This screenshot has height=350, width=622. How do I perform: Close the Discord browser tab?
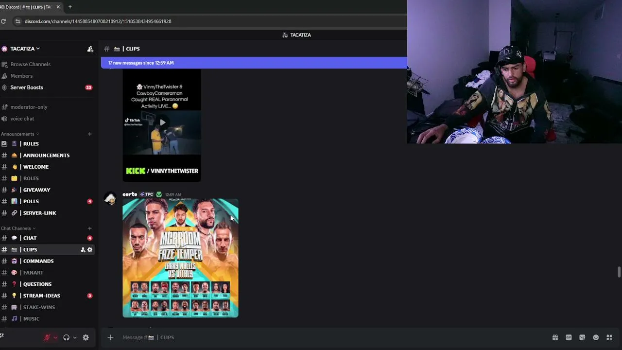tap(58, 7)
